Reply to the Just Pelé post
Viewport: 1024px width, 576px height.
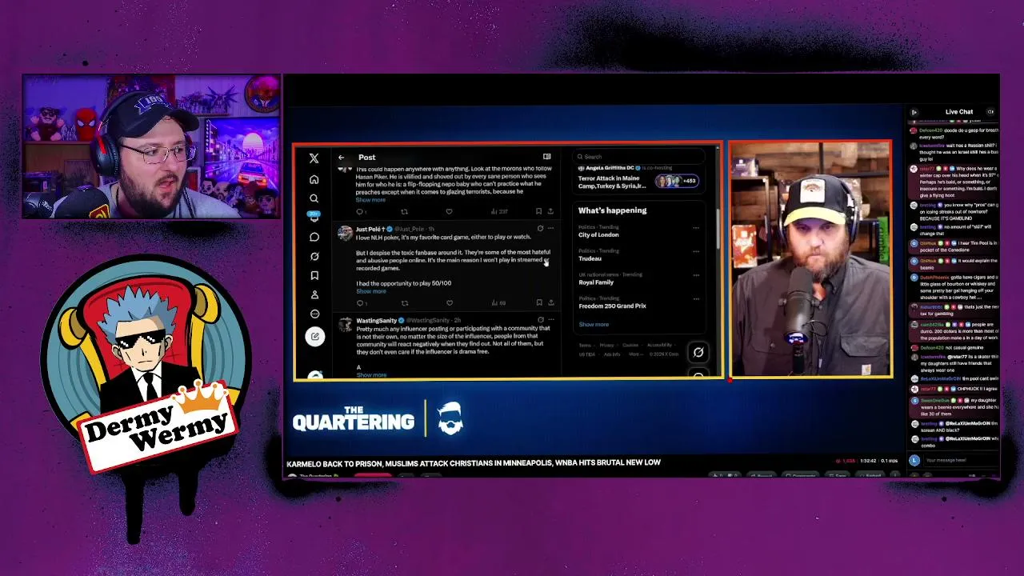360,303
